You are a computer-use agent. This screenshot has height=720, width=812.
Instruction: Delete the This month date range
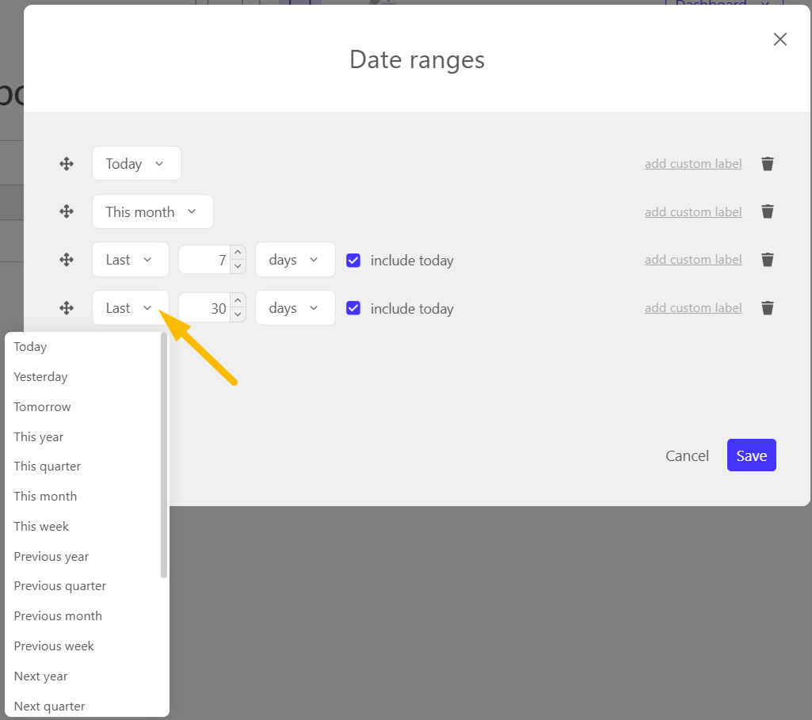click(x=768, y=211)
